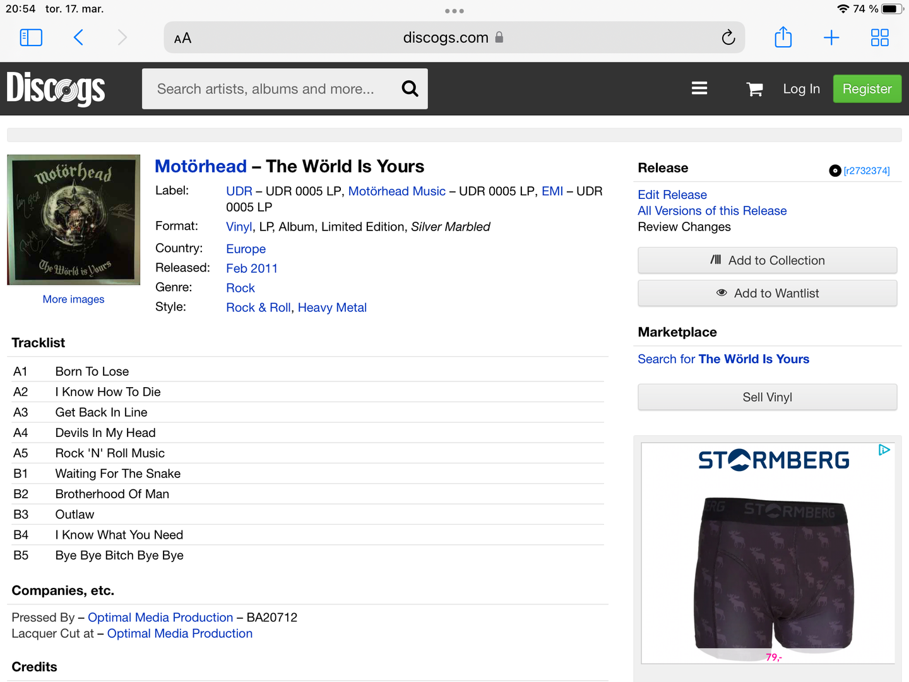Select track Brotherhood Of Man
This screenshot has width=909, height=682.
coord(112,494)
